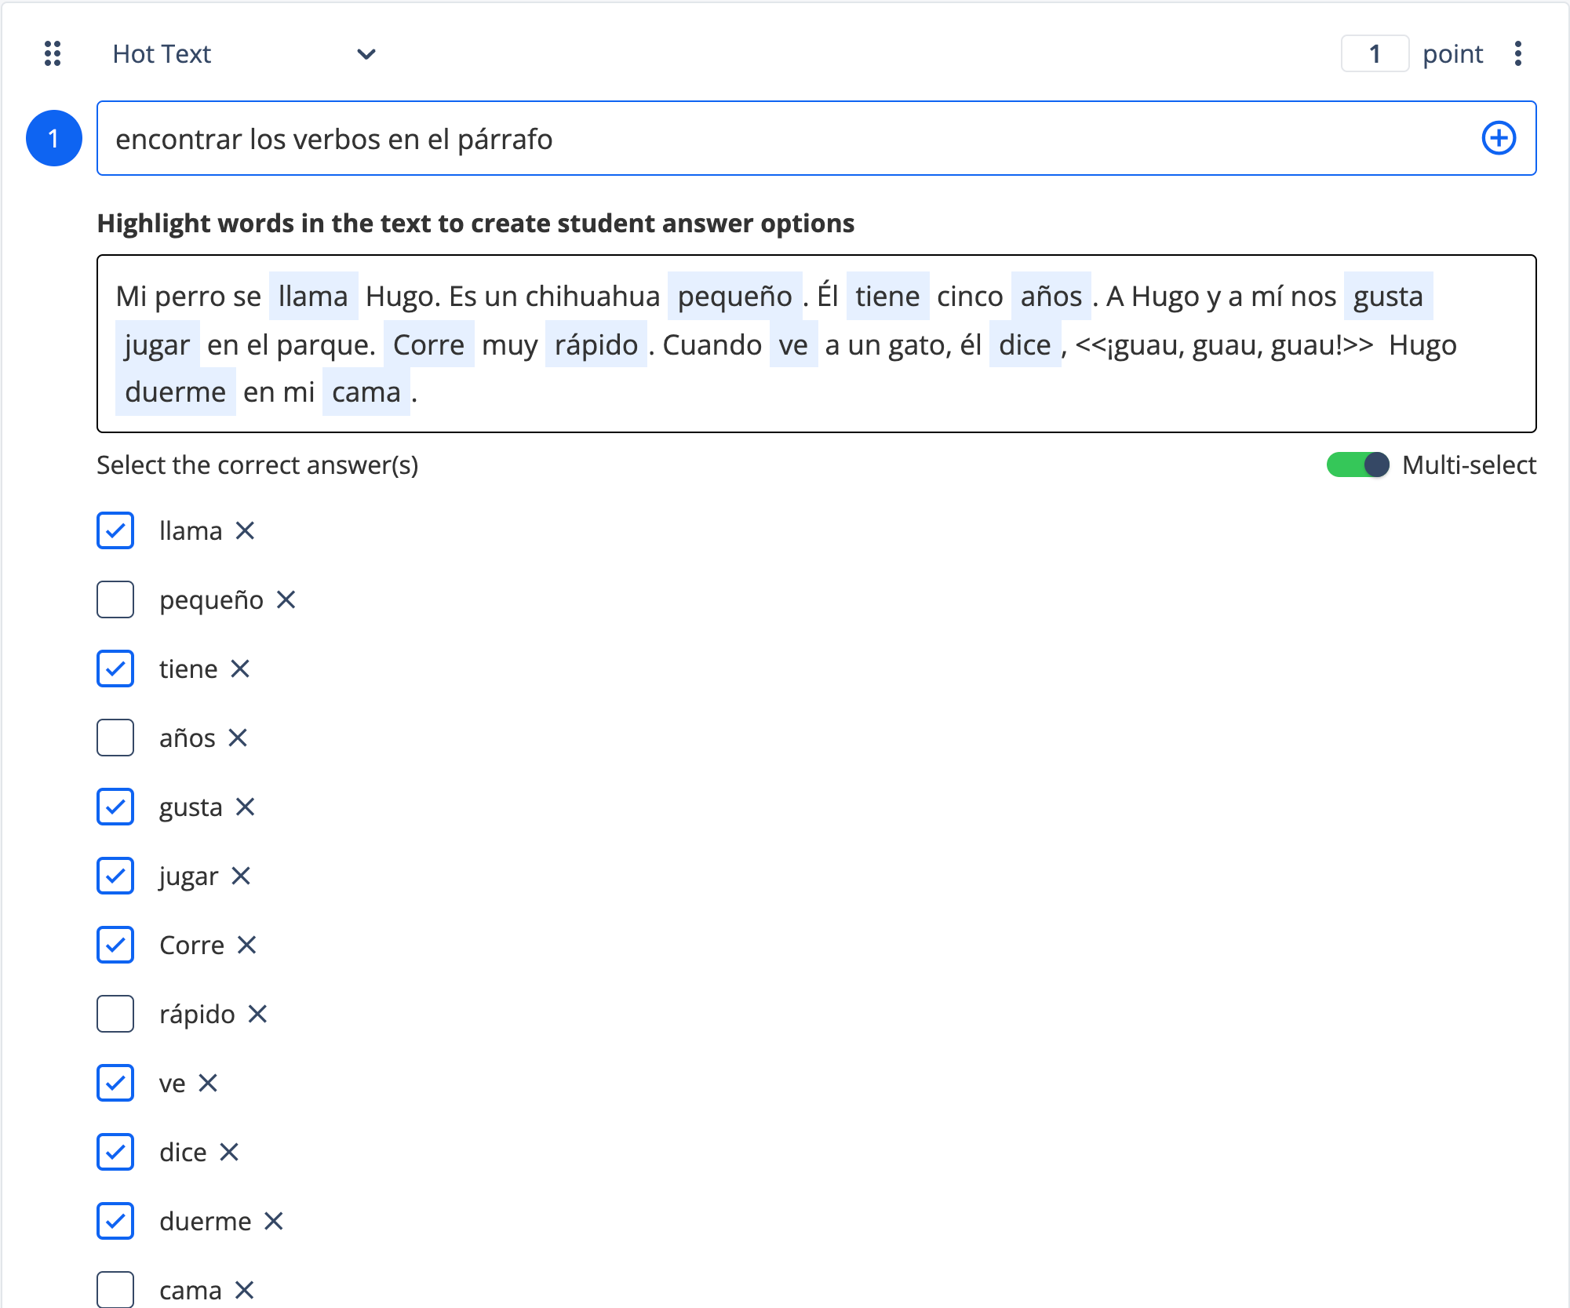Turn off the Multi-select toggle
Viewport: 1570px width, 1308px height.
[1357, 465]
